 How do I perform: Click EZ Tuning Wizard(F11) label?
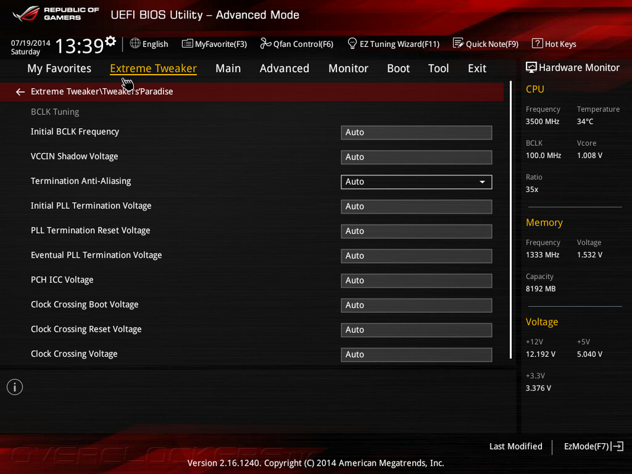pyautogui.click(x=399, y=44)
